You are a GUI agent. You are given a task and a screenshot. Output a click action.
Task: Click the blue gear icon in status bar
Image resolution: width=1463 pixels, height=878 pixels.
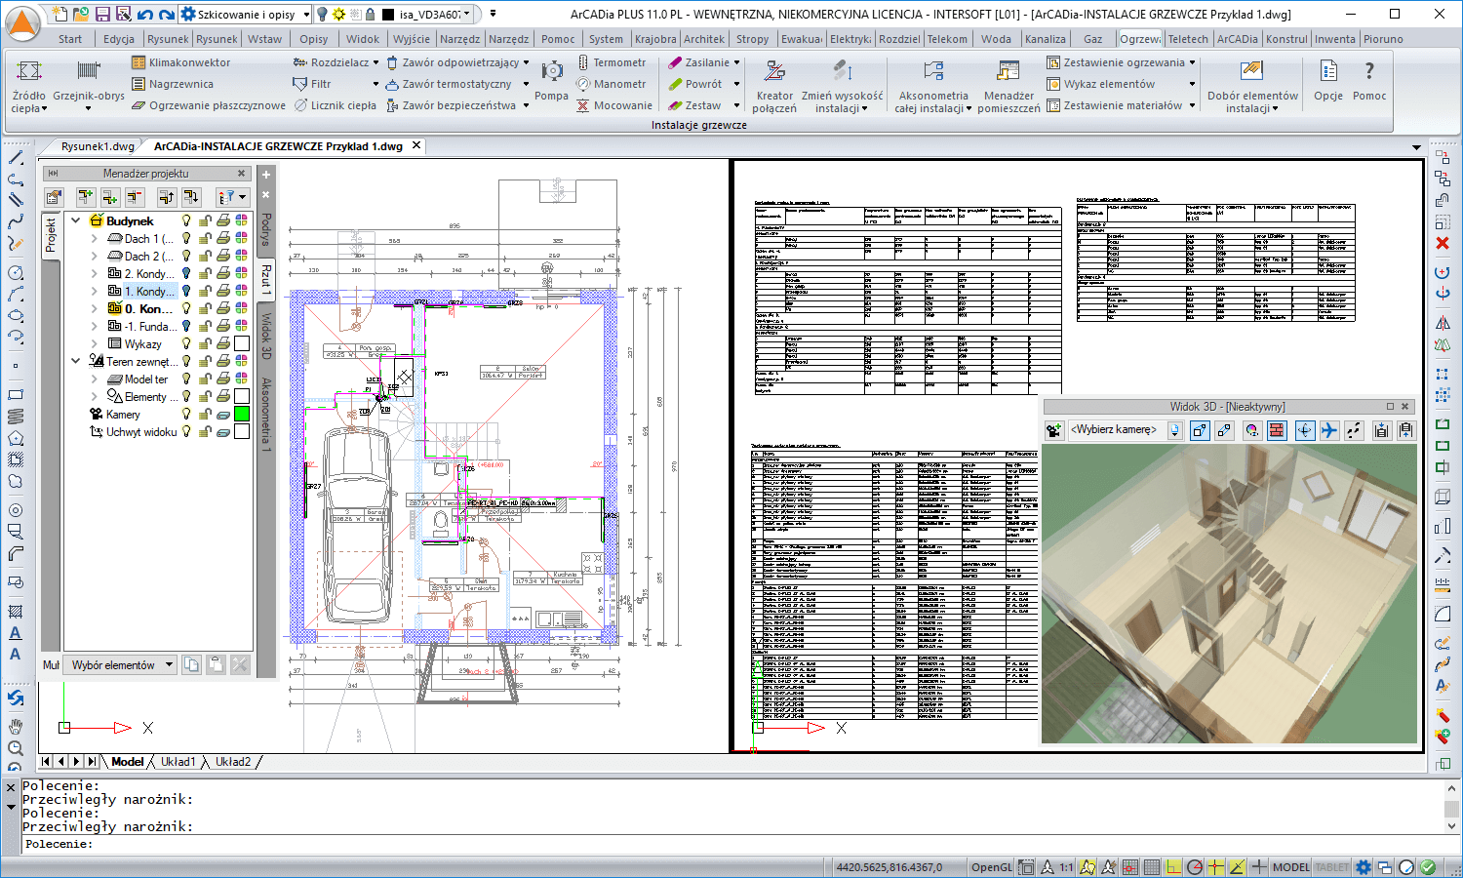tap(1364, 867)
